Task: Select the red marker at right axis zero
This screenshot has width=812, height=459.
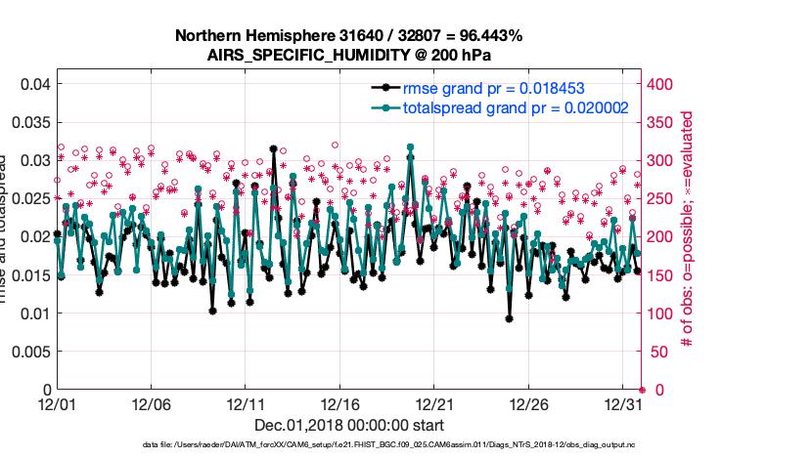Action: [642, 389]
